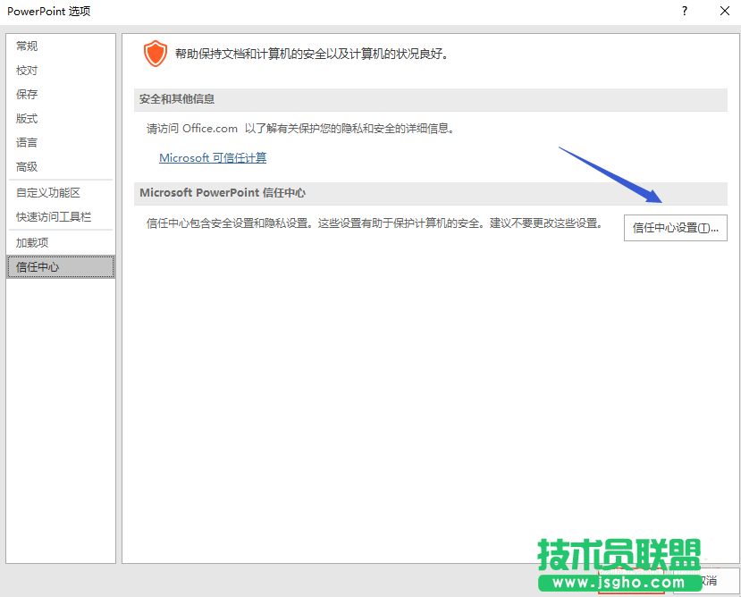
Task: Close the PowerPoint 选项 dialog
Action: click(724, 11)
